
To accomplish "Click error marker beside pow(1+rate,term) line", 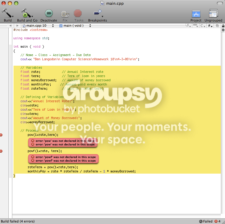I will click(x=1, y=135).
